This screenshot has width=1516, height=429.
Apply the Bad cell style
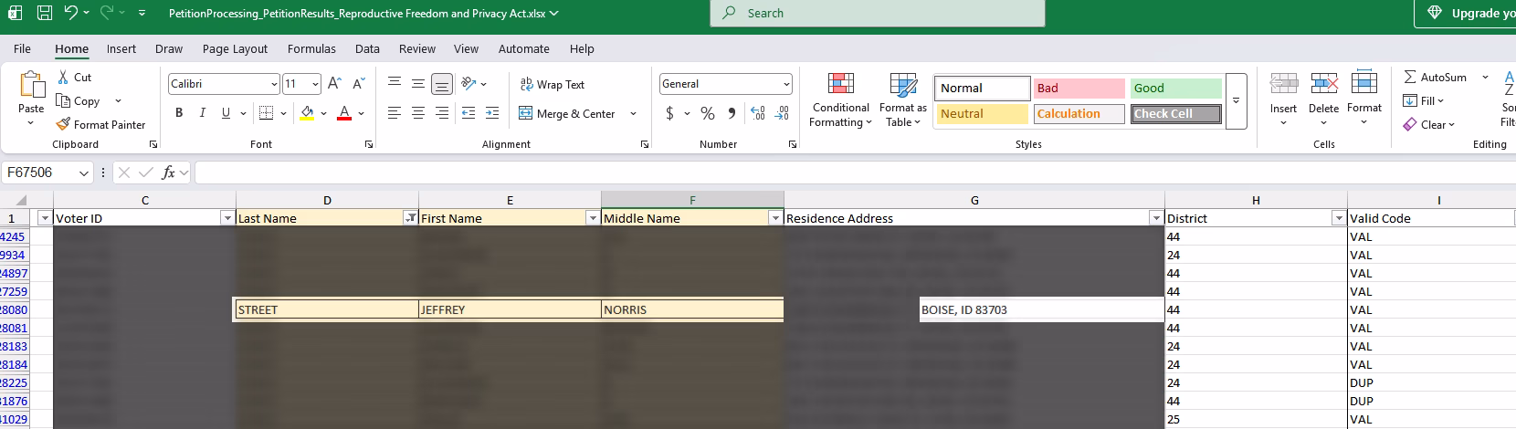point(1079,89)
